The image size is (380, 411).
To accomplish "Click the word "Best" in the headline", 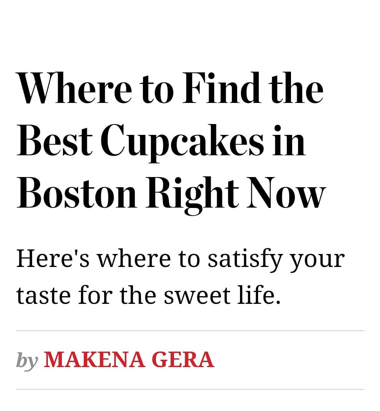I will coord(54,141).
